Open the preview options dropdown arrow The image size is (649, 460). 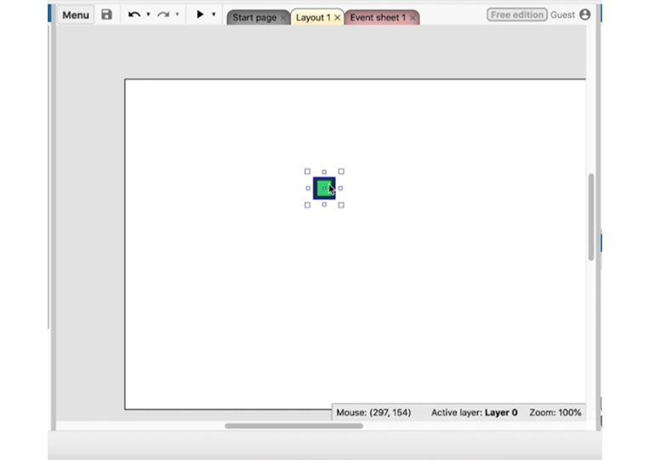(213, 14)
